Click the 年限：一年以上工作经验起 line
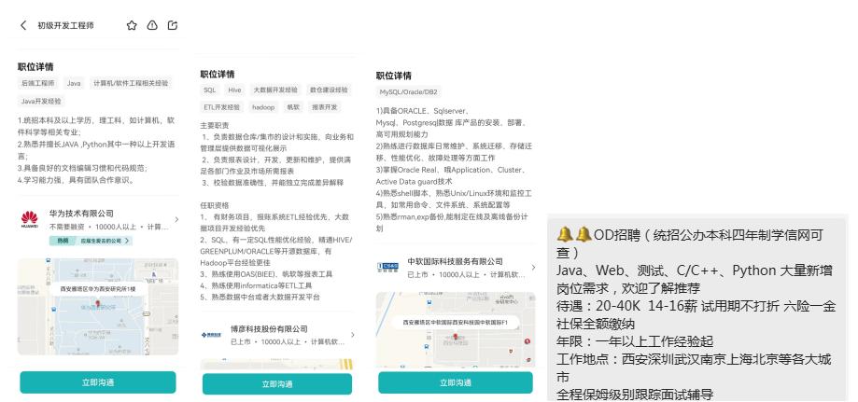This screenshot has height=402, width=858. point(635,341)
